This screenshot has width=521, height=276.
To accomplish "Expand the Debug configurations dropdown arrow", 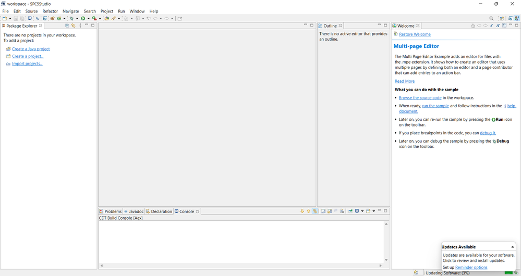I will pos(77,19).
